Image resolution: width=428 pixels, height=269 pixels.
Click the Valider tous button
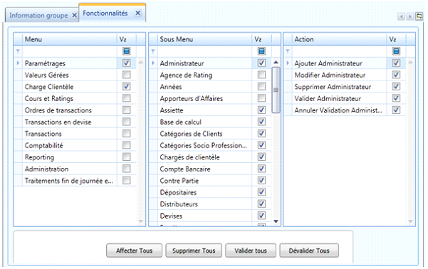click(x=251, y=250)
